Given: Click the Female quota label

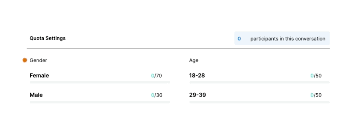Looking at the screenshot, I should coord(39,76).
